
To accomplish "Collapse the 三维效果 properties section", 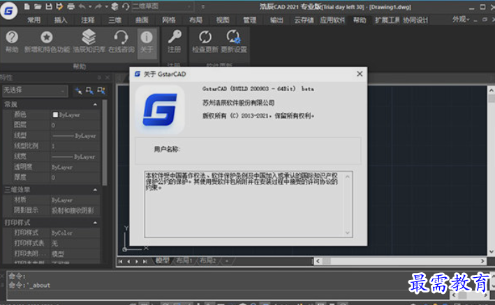I will [x=95, y=190].
